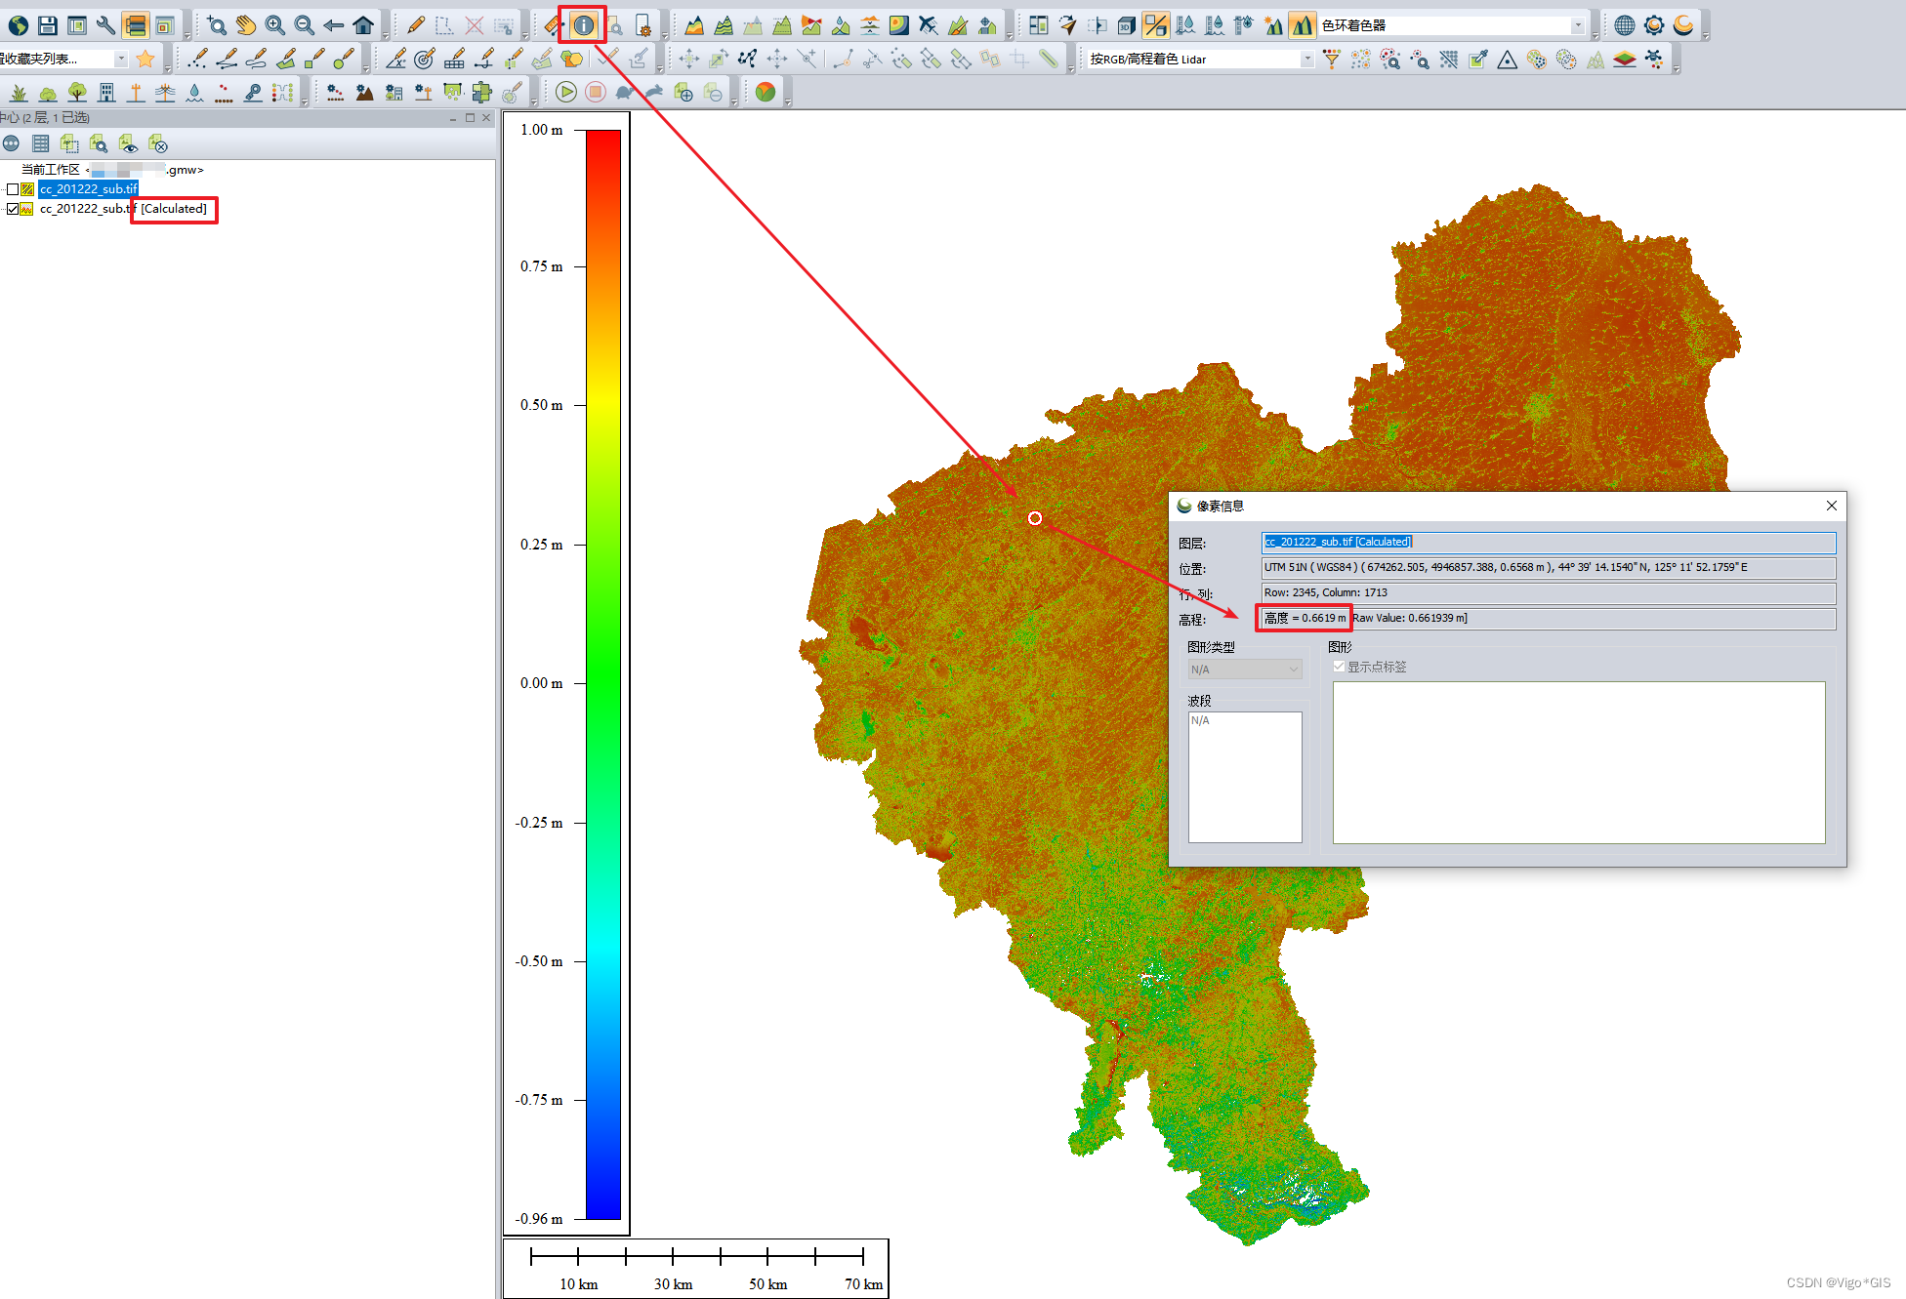Click the 图层 field in pixel info dialog

[x=1548, y=542]
